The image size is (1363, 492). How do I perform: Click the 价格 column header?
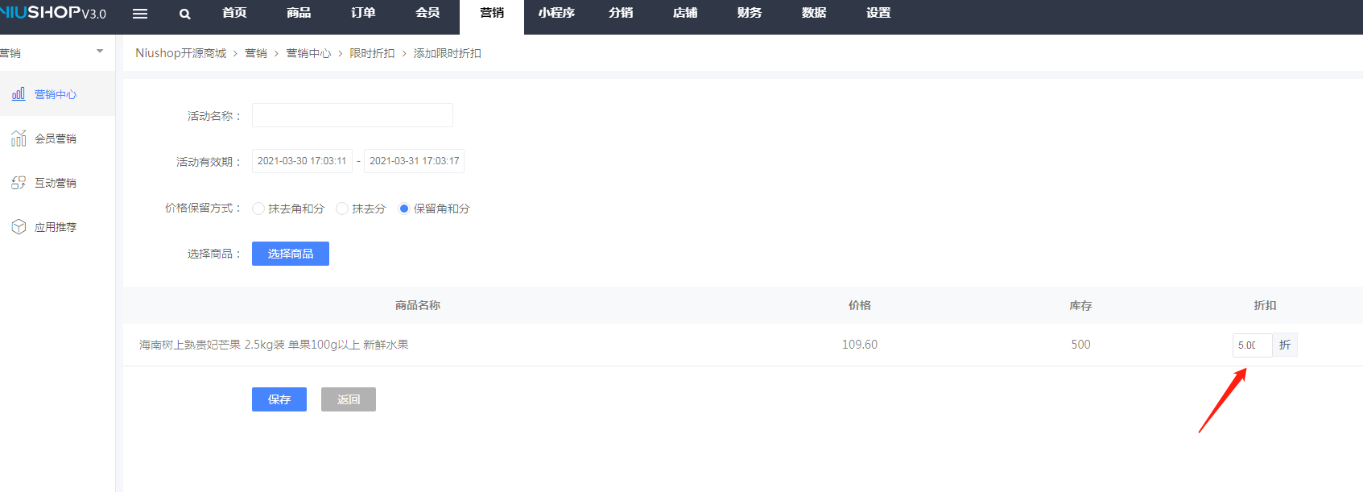(860, 305)
